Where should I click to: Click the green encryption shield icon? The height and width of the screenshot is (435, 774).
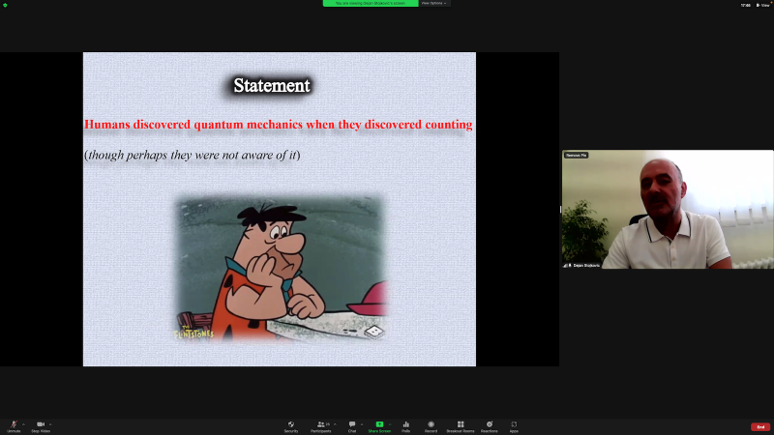[5, 5]
